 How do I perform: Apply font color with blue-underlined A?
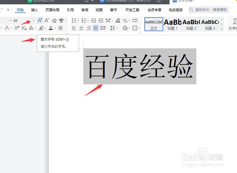tap(51, 28)
